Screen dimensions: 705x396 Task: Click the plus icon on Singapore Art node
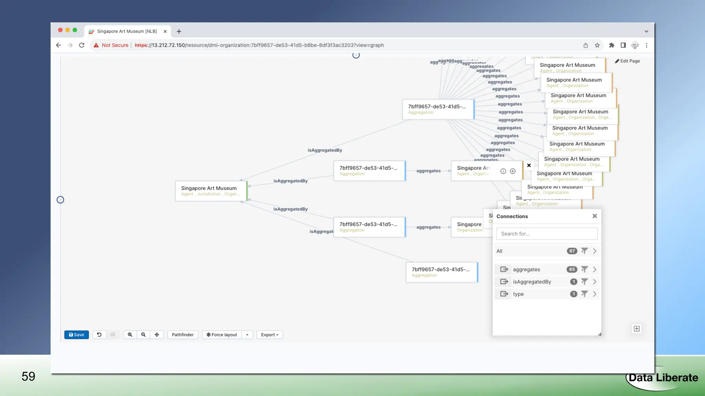(513, 171)
